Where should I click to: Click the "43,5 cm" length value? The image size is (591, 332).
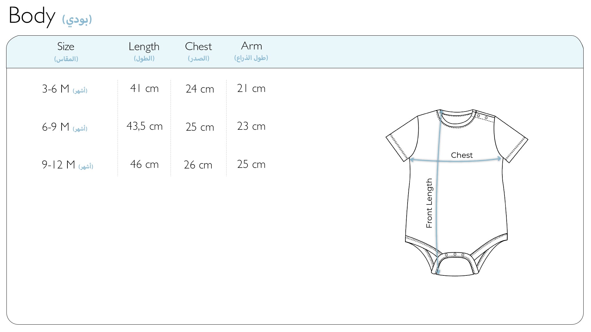(x=144, y=126)
